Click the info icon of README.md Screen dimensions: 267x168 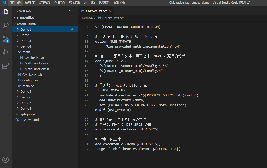tap(17, 120)
